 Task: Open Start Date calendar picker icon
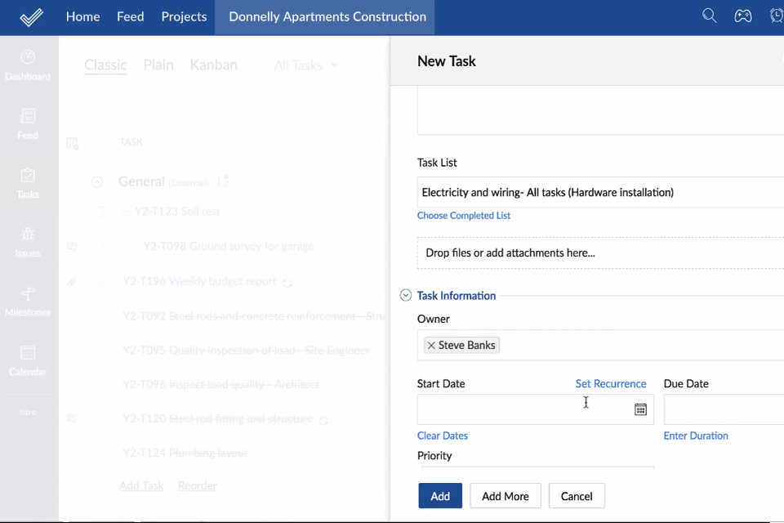click(640, 409)
